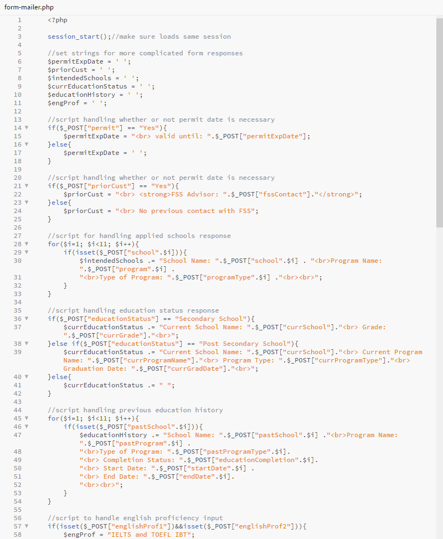Click line number 34 in the gutter

pyautogui.click(x=18, y=302)
